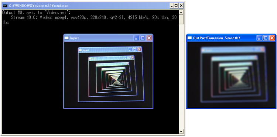Click the Input window title icon
This screenshot has height=137, width=277.
pyautogui.click(x=66, y=38)
